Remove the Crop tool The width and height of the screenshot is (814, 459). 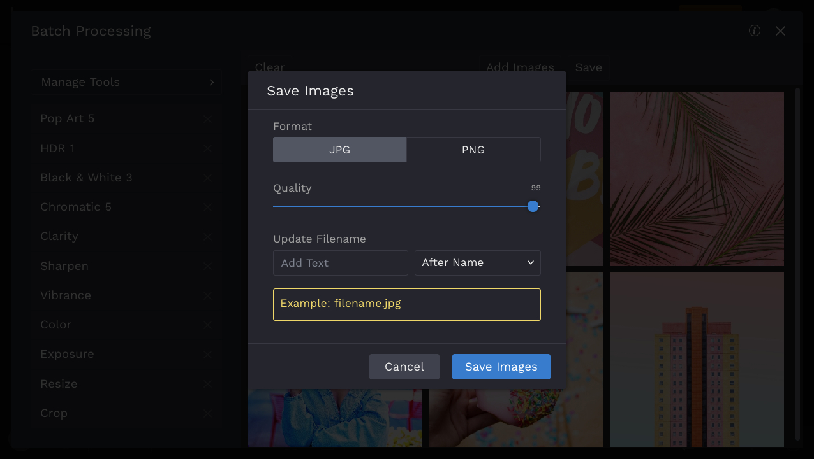tap(207, 414)
